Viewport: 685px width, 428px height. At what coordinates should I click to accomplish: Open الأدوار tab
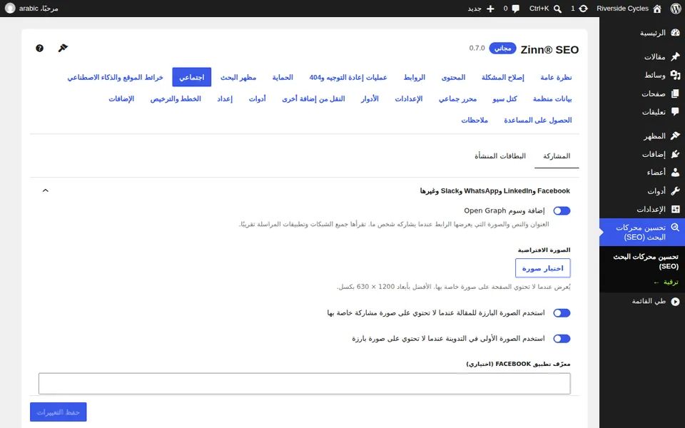(x=370, y=98)
